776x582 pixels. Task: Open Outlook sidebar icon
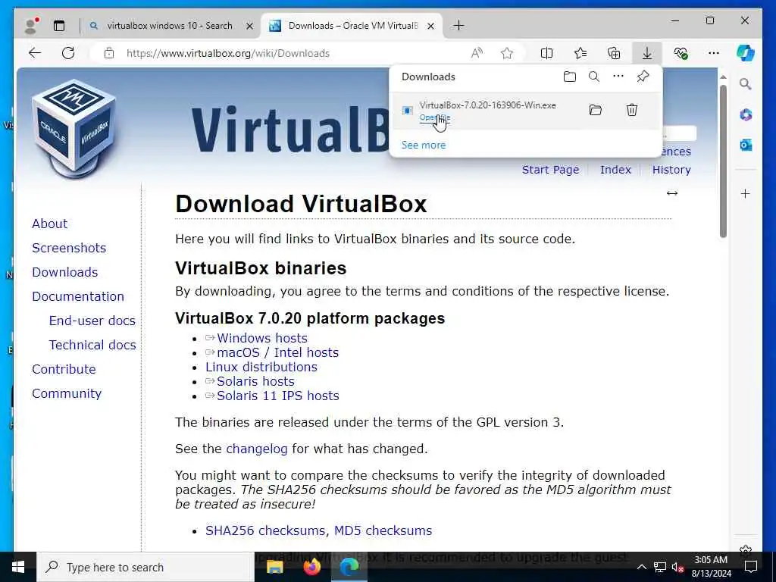746,145
